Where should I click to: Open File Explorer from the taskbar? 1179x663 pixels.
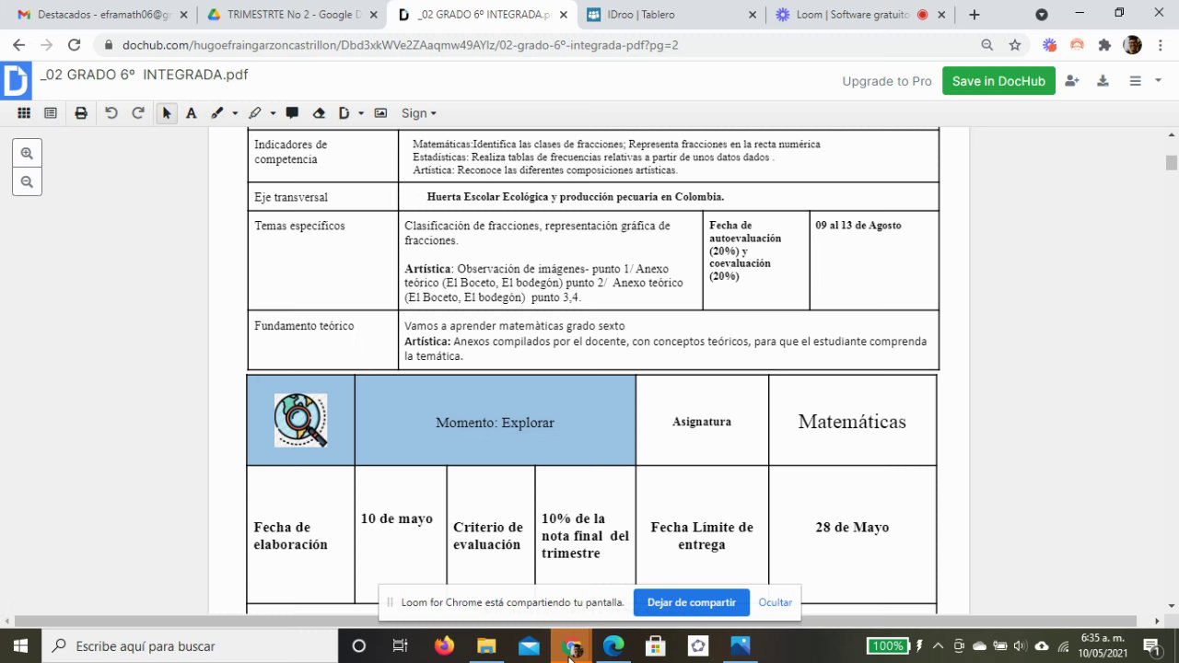click(x=486, y=646)
